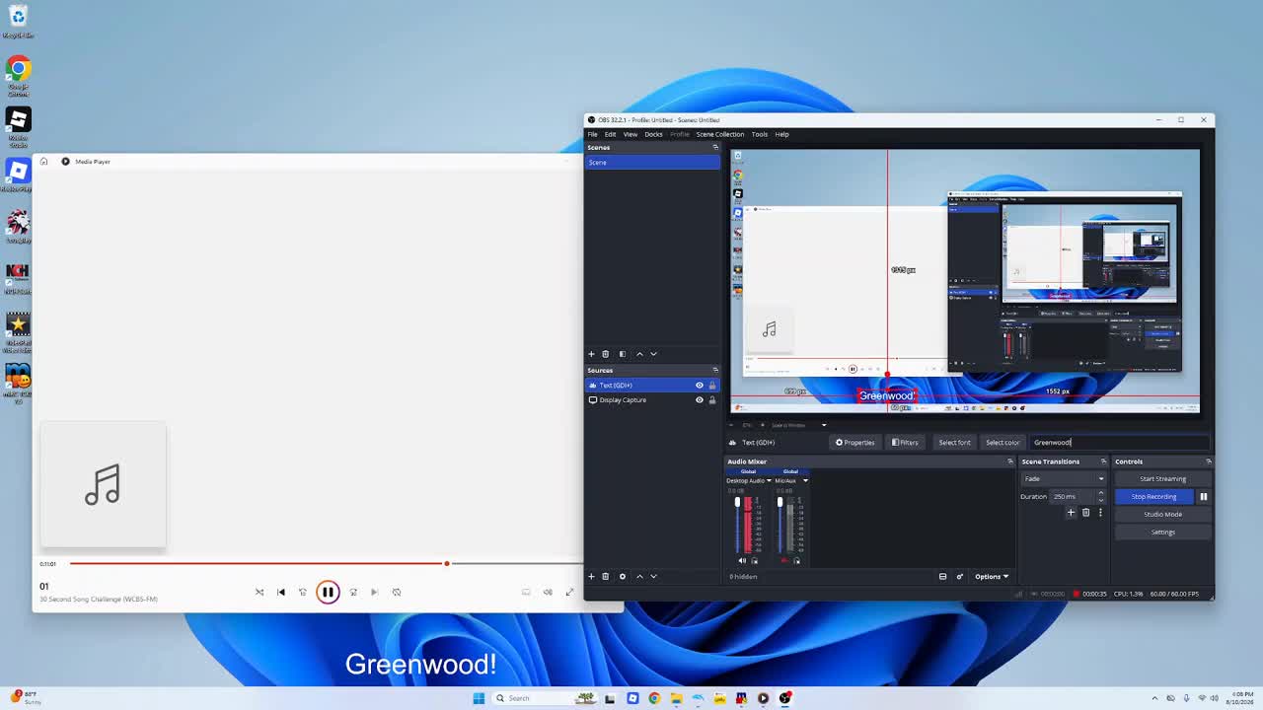Open source properties gear in Sources toolbar
Image resolution: width=1263 pixels, height=710 pixels.
tap(622, 577)
